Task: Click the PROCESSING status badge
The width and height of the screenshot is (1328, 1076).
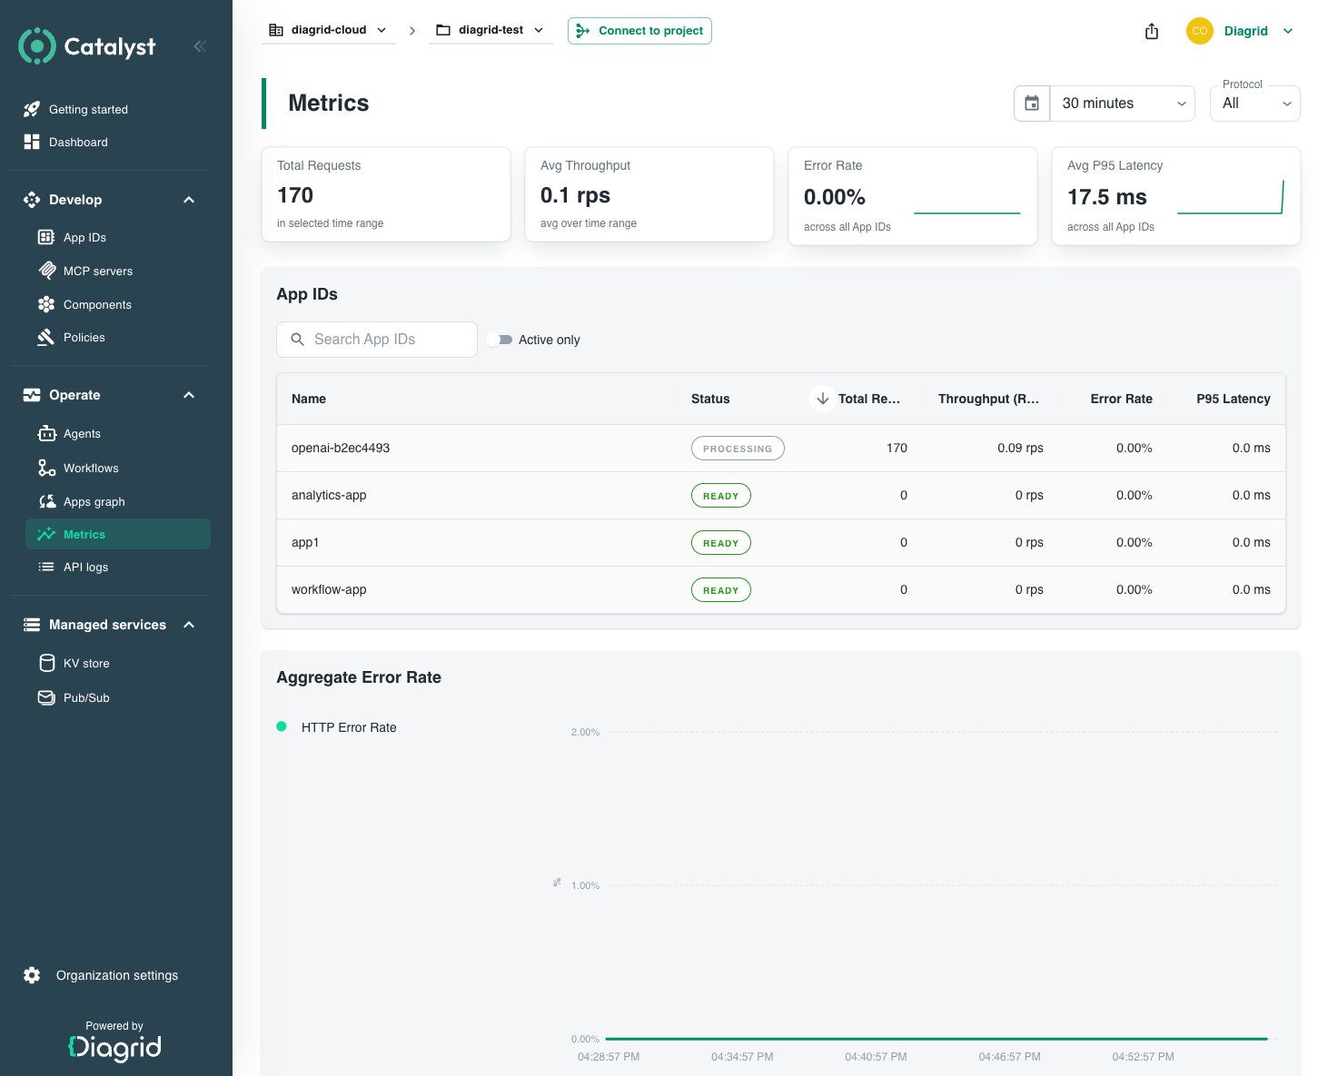Action: (x=738, y=449)
